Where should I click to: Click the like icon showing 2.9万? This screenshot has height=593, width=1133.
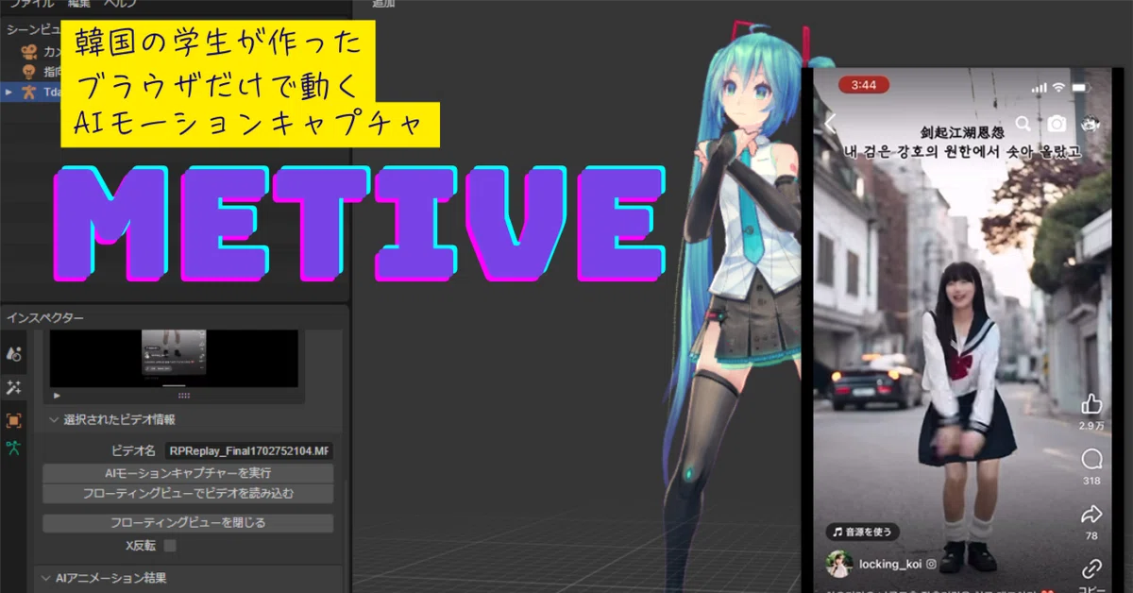pos(1091,403)
